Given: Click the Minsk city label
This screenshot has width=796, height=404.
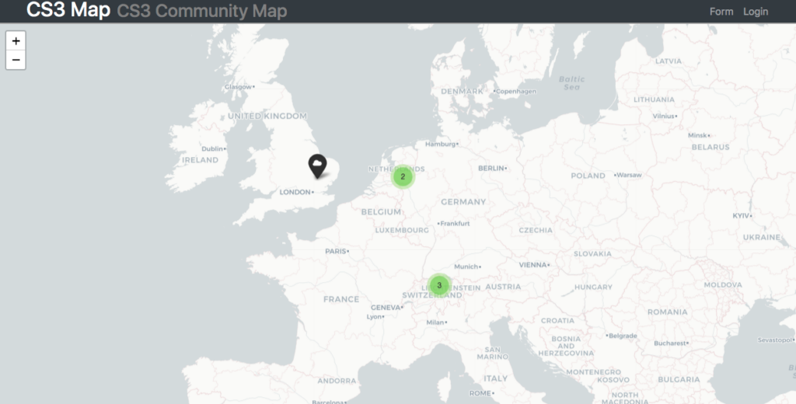Looking at the screenshot, I should tap(697, 135).
